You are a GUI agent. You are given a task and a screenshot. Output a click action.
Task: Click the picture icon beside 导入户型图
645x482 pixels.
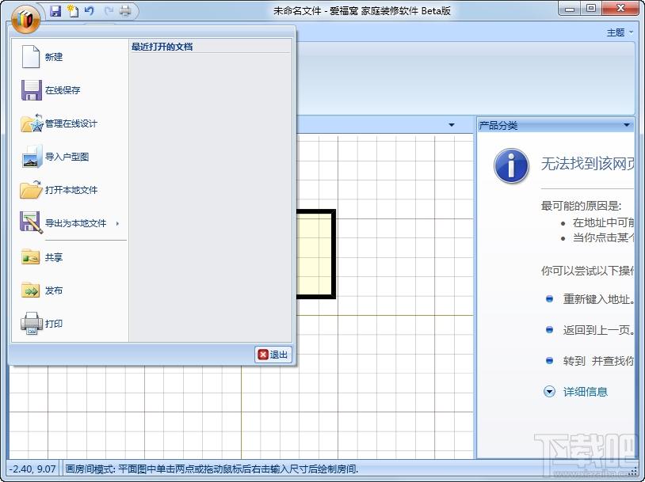tap(32, 157)
